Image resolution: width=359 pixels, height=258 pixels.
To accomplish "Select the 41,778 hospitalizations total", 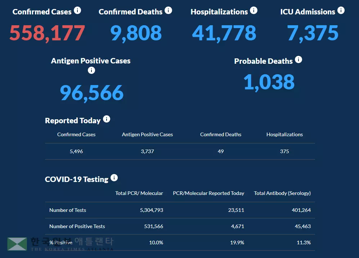I will (224, 33).
